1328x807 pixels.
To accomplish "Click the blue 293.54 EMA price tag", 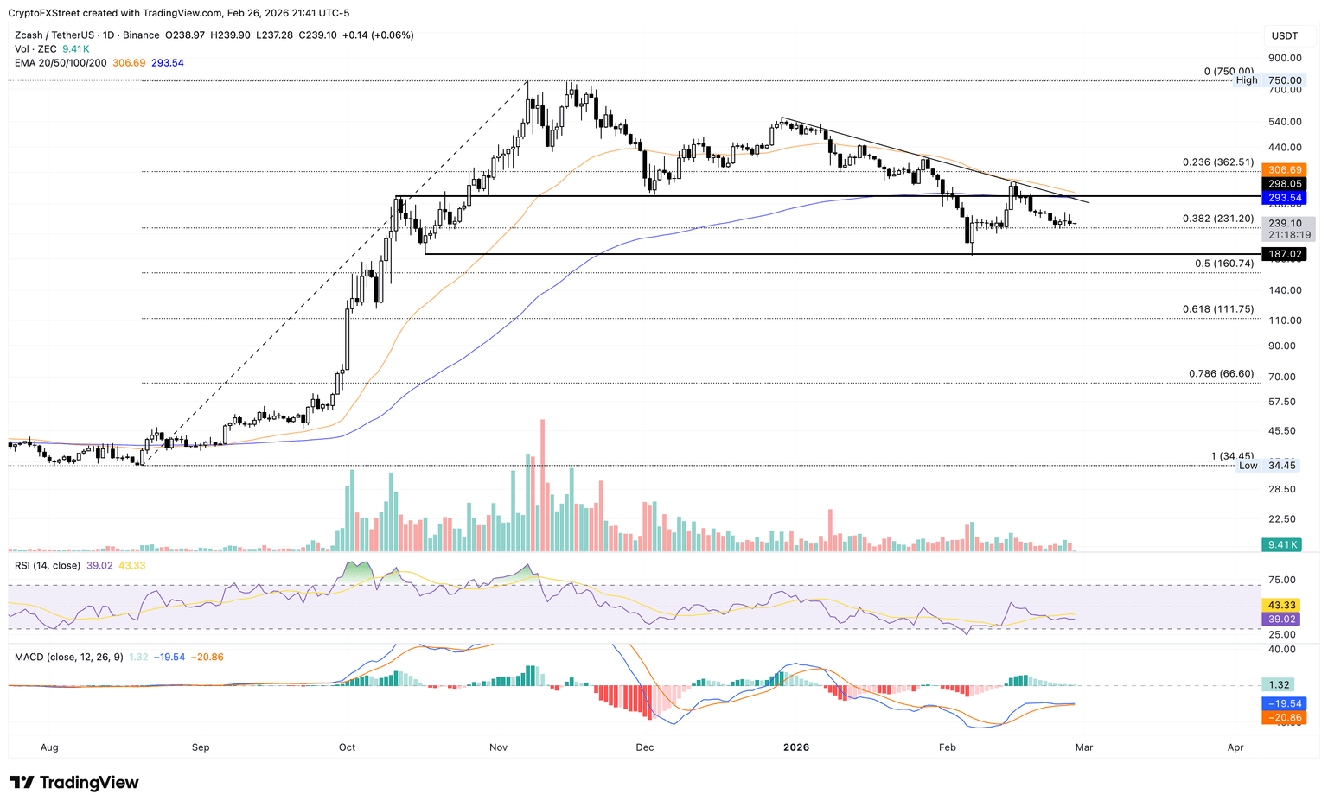I will (x=1284, y=198).
